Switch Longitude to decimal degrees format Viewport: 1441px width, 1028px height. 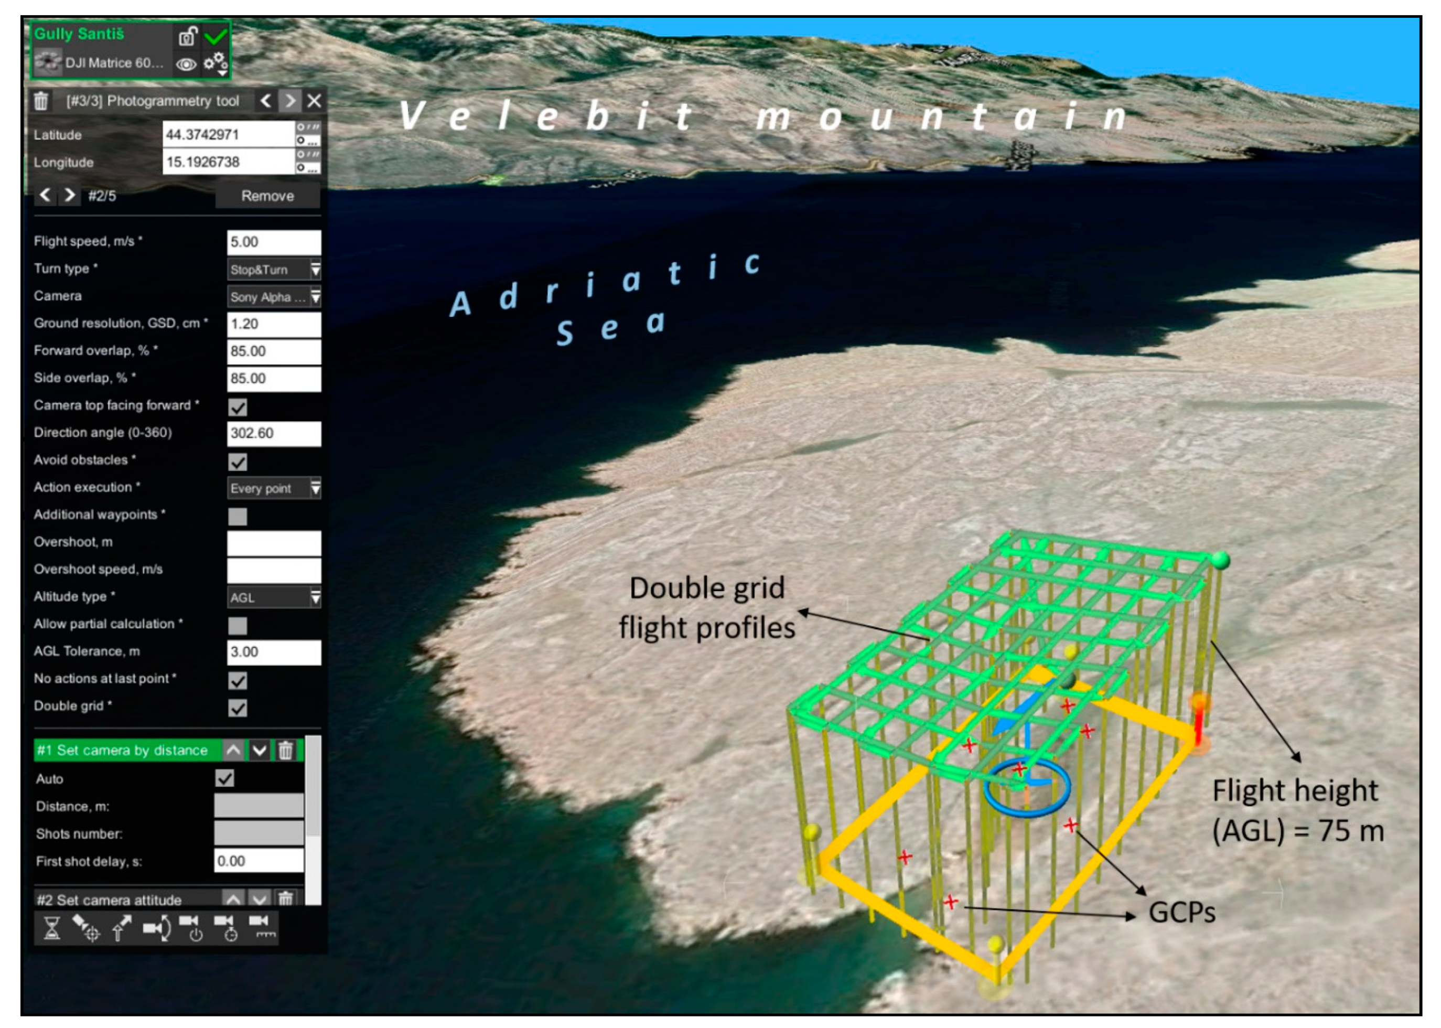308,168
